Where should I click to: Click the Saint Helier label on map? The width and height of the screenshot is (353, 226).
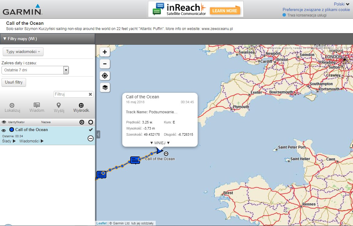[300, 159]
